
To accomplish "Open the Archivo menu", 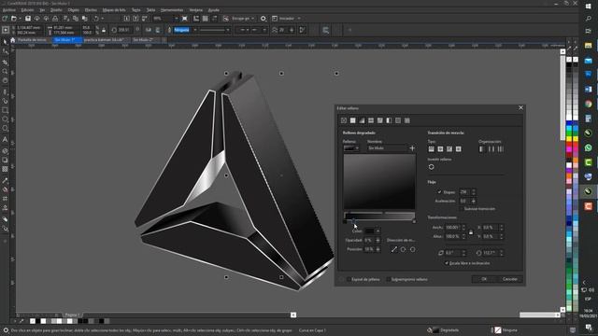I will coord(8,10).
